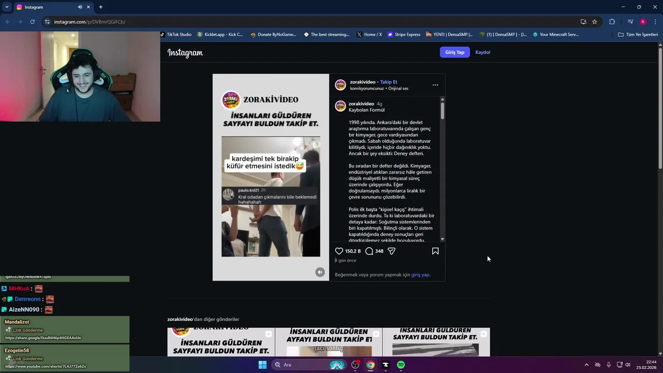Click giriş yap link under post
The height and width of the screenshot is (373, 663).
pyautogui.click(x=420, y=275)
